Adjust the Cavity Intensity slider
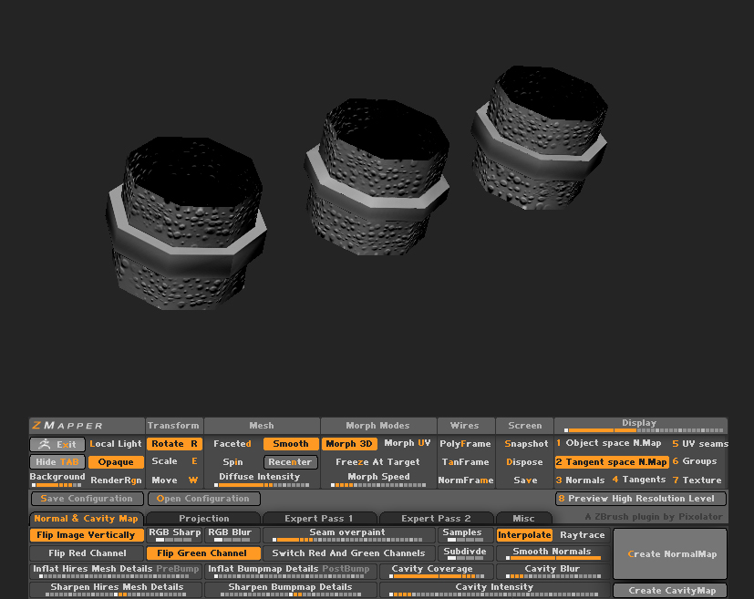This screenshot has width=754, height=599. pyautogui.click(x=493, y=587)
